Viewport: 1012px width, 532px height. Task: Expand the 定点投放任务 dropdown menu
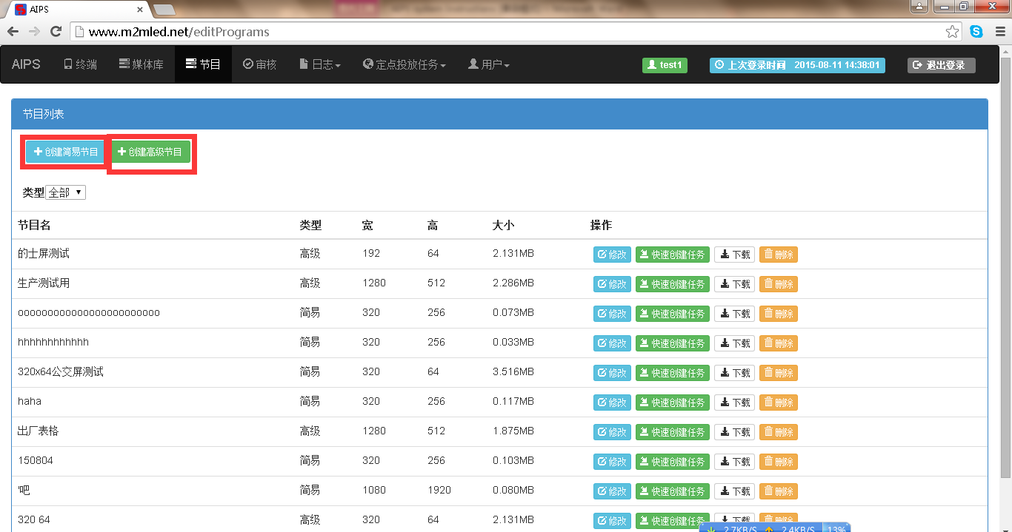point(405,64)
